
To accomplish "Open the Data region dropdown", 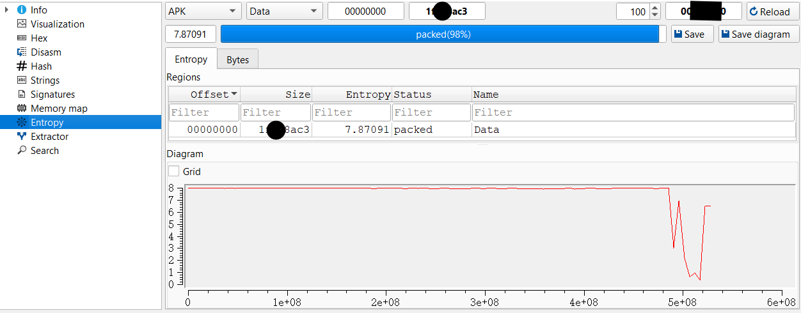I will 284,11.
